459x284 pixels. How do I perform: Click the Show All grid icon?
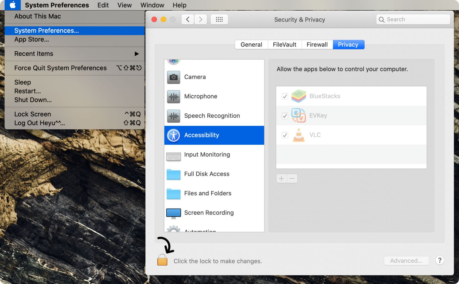click(x=219, y=19)
